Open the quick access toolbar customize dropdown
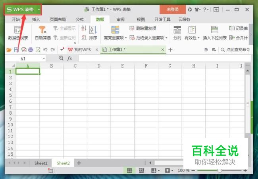258x179 pixels. [x=62, y=49]
